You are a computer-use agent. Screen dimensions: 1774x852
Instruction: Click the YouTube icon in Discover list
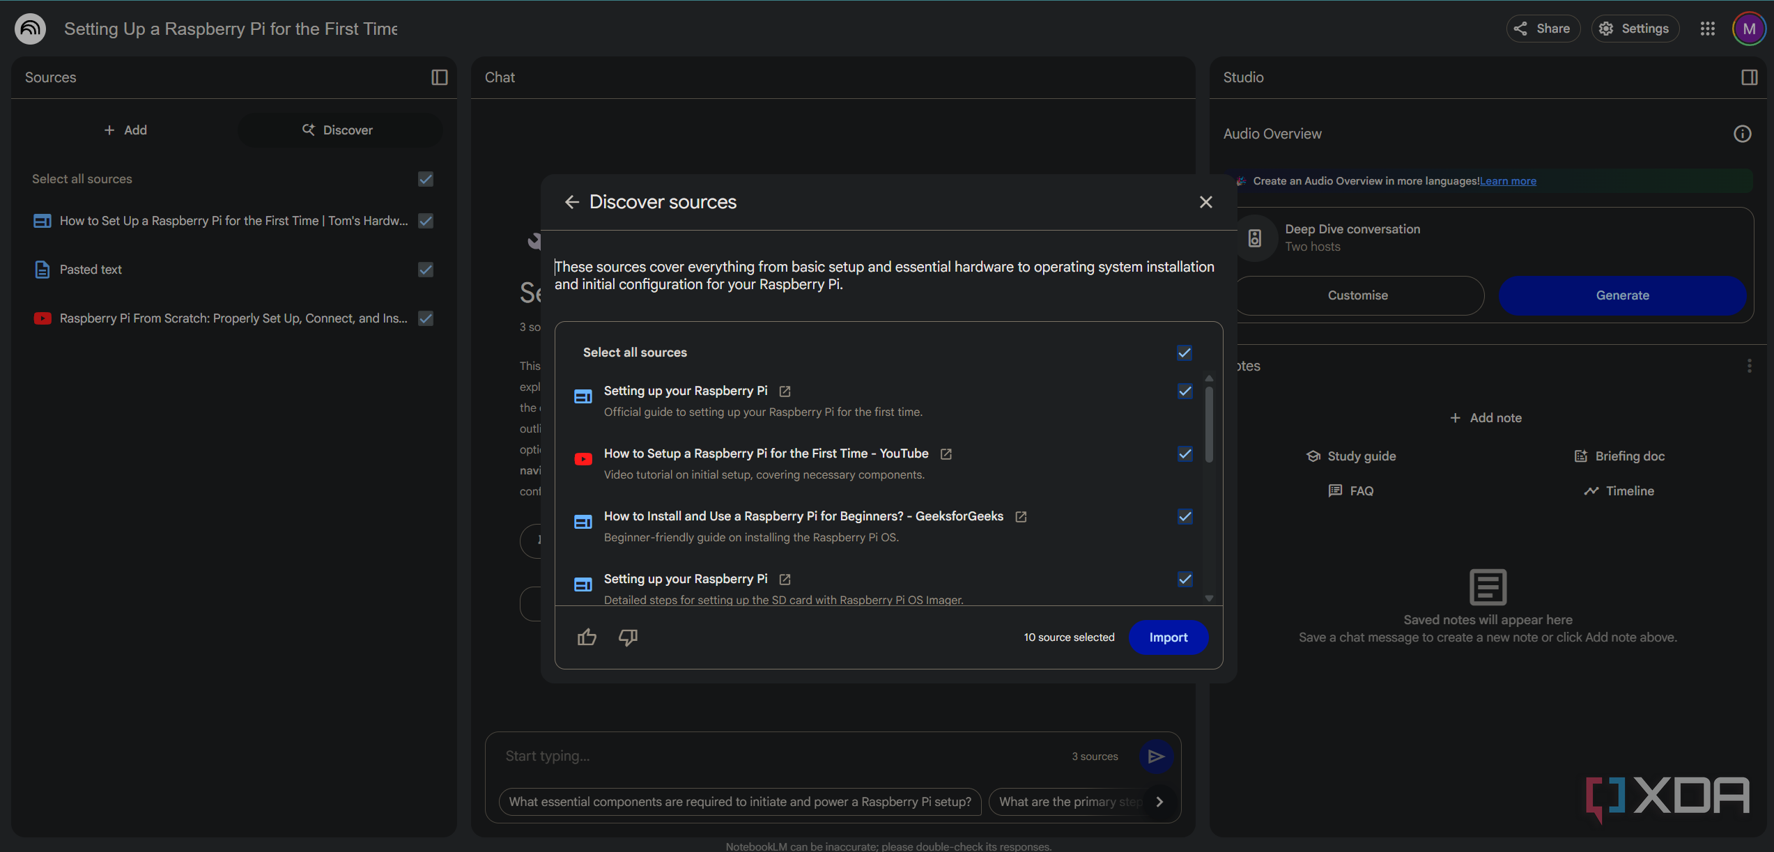[583, 459]
